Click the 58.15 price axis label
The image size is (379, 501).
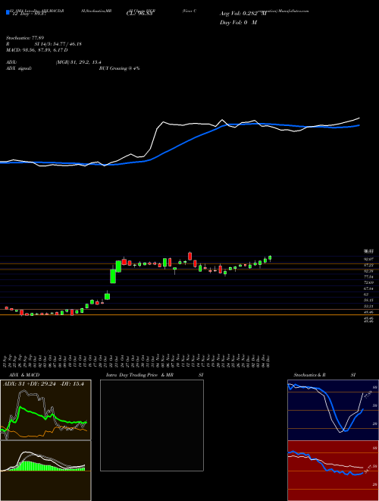point(369,301)
